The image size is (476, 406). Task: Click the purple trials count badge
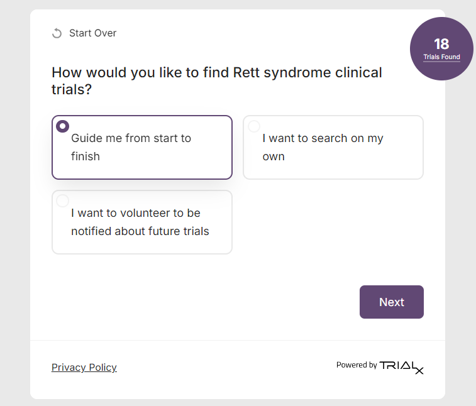[441, 48]
